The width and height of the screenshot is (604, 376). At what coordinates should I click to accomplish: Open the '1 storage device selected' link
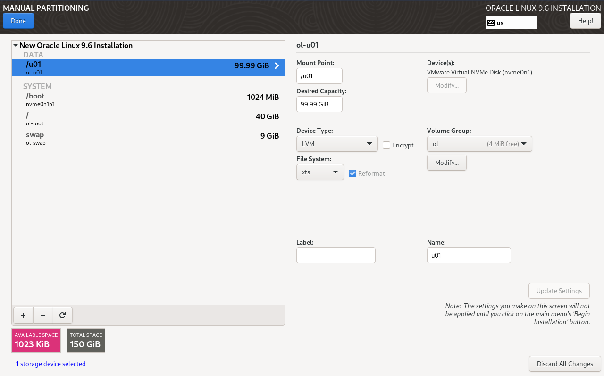click(51, 364)
